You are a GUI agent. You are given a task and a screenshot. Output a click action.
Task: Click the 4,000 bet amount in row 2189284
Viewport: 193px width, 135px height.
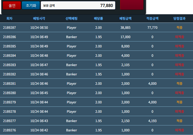[x=125, y=55]
